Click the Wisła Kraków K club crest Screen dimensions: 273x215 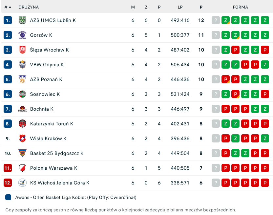pyautogui.click(x=22, y=139)
